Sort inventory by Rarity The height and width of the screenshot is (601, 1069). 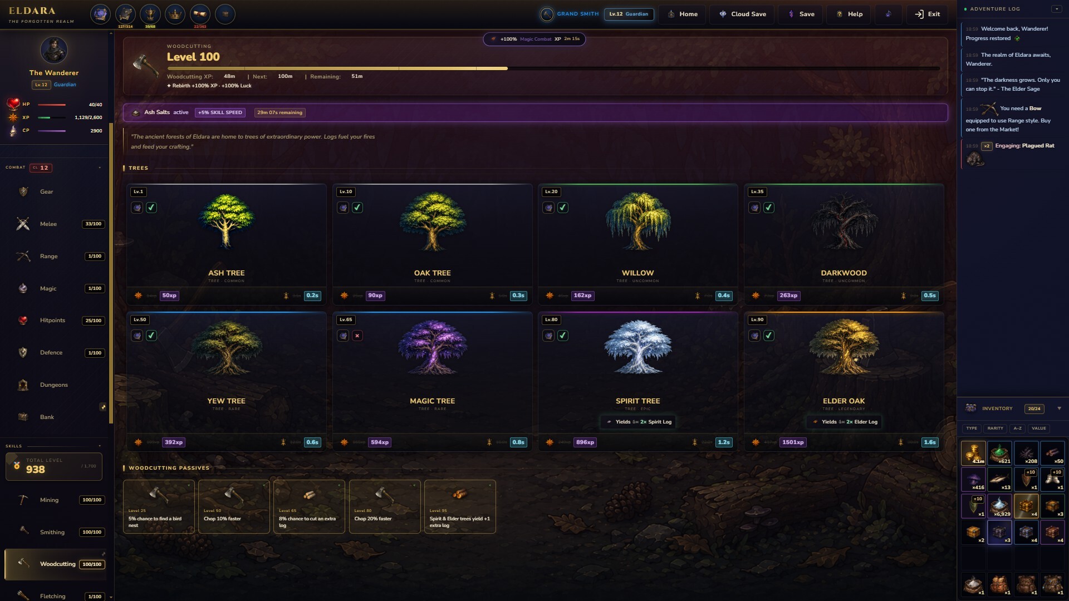pyautogui.click(x=995, y=428)
